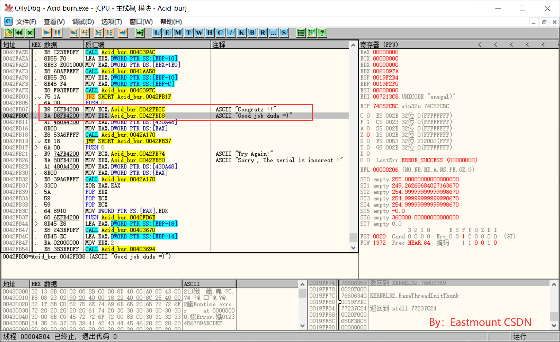
Task: Click the stack pane scroll up arrow
Action: tap(554, 284)
